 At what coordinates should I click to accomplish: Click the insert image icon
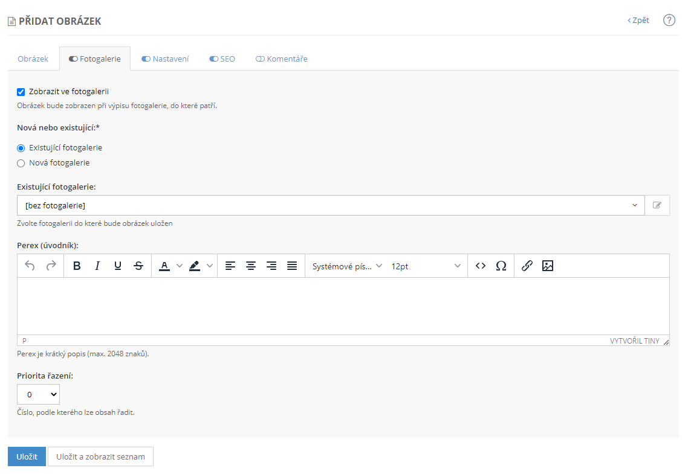point(548,266)
